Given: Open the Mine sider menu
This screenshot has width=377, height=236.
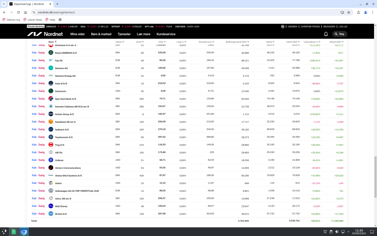Looking at the screenshot, I should click(77, 34).
